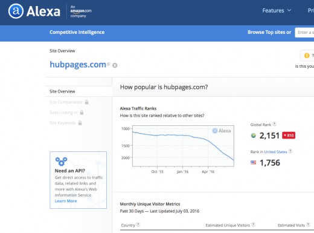Show help for Global Rank question mark
Viewport: 314px width, 233px height.
(x=274, y=124)
